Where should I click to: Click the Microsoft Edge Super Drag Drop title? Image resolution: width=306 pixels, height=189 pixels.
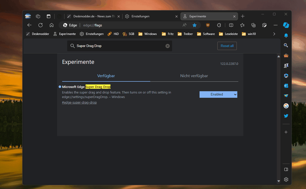click(x=86, y=87)
